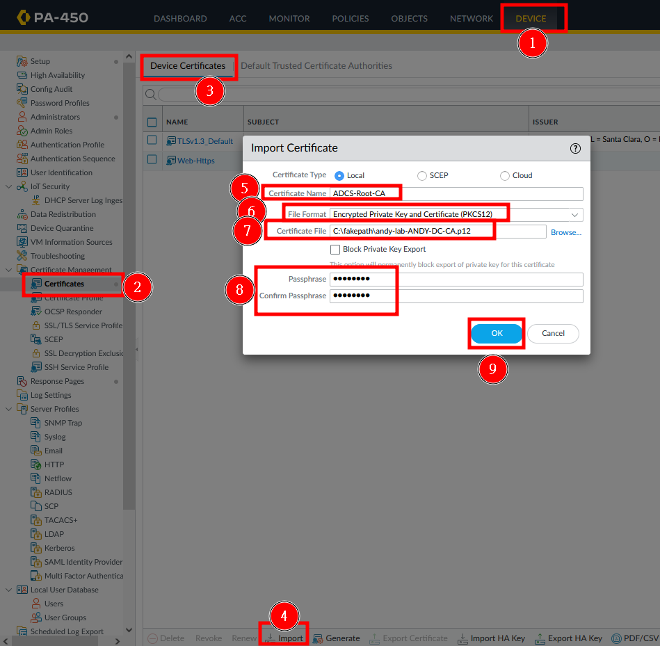Click the Certificate Name input field

[x=456, y=193]
